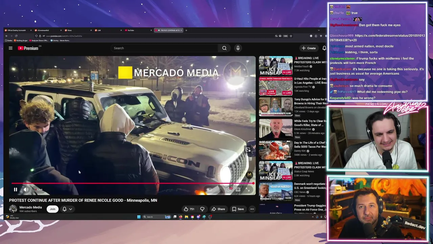This screenshot has height=244, width=433.
Task: Open the YouTube hamburger guide menu
Action: click(10, 48)
